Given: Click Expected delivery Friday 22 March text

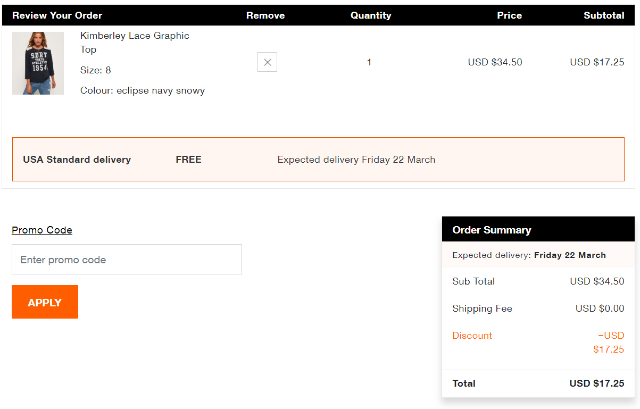Looking at the screenshot, I should (x=356, y=160).
